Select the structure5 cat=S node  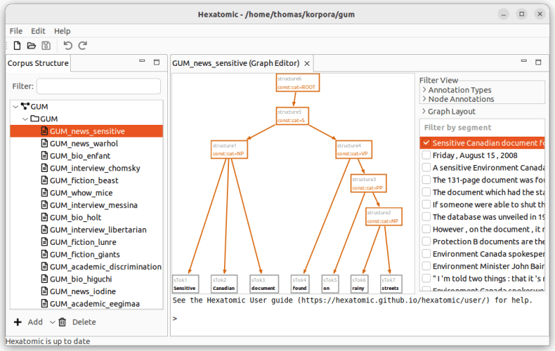[x=292, y=116]
